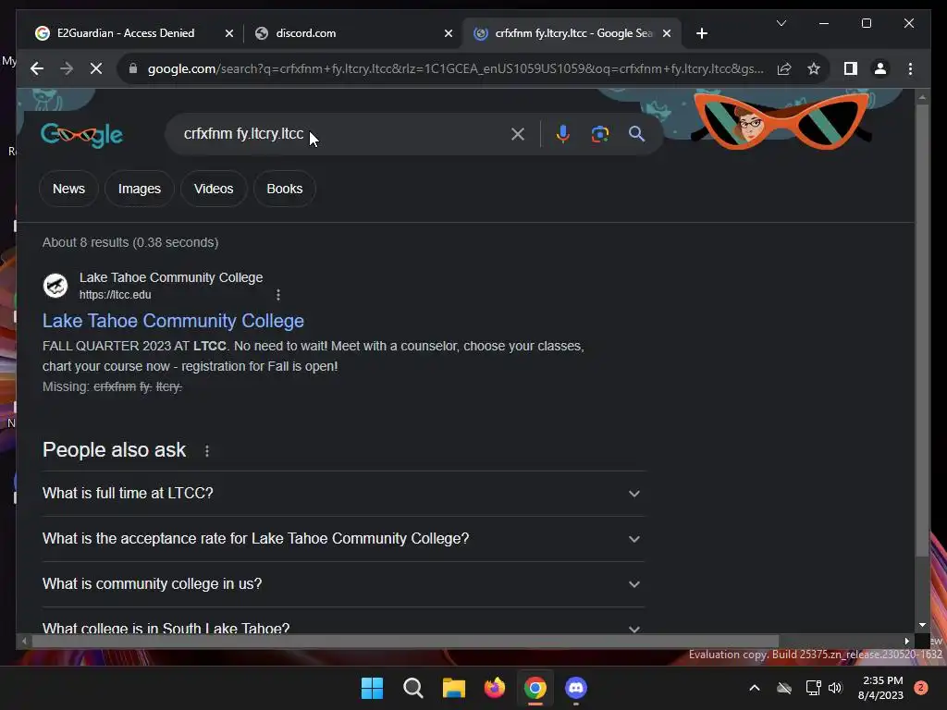
Task: Open the Windows Start menu
Action: click(372, 688)
